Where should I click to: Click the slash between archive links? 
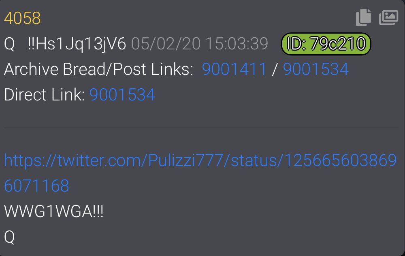point(275,69)
